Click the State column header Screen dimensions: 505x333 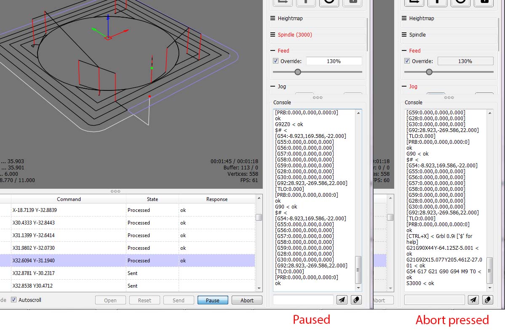tap(152, 199)
